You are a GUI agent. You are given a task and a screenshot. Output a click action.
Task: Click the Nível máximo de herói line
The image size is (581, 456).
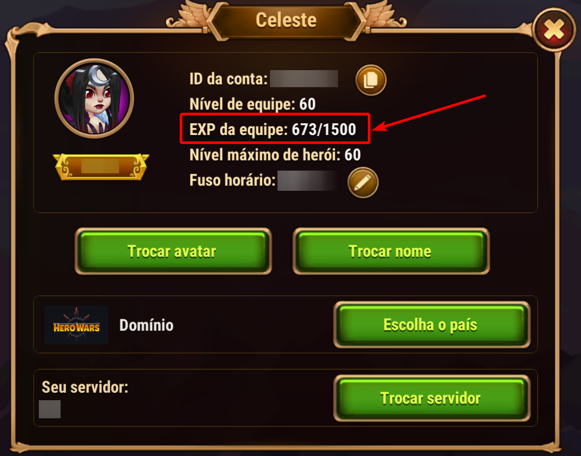[x=275, y=155]
